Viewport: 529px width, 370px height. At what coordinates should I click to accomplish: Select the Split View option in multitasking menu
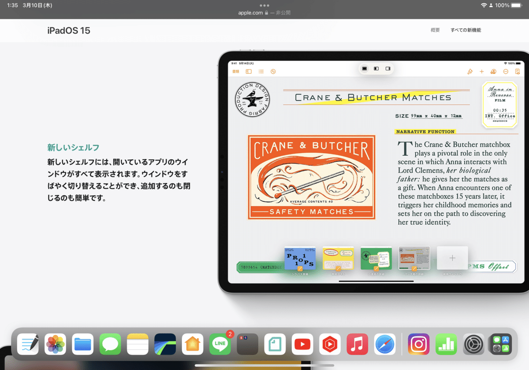(x=376, y=69)
